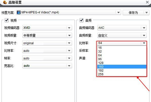Close the 高级设置 dialog

(x=147, y=2)
